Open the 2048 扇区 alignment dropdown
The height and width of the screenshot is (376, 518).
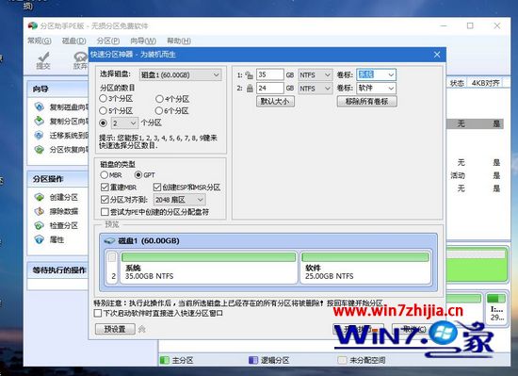pos(179,200)
